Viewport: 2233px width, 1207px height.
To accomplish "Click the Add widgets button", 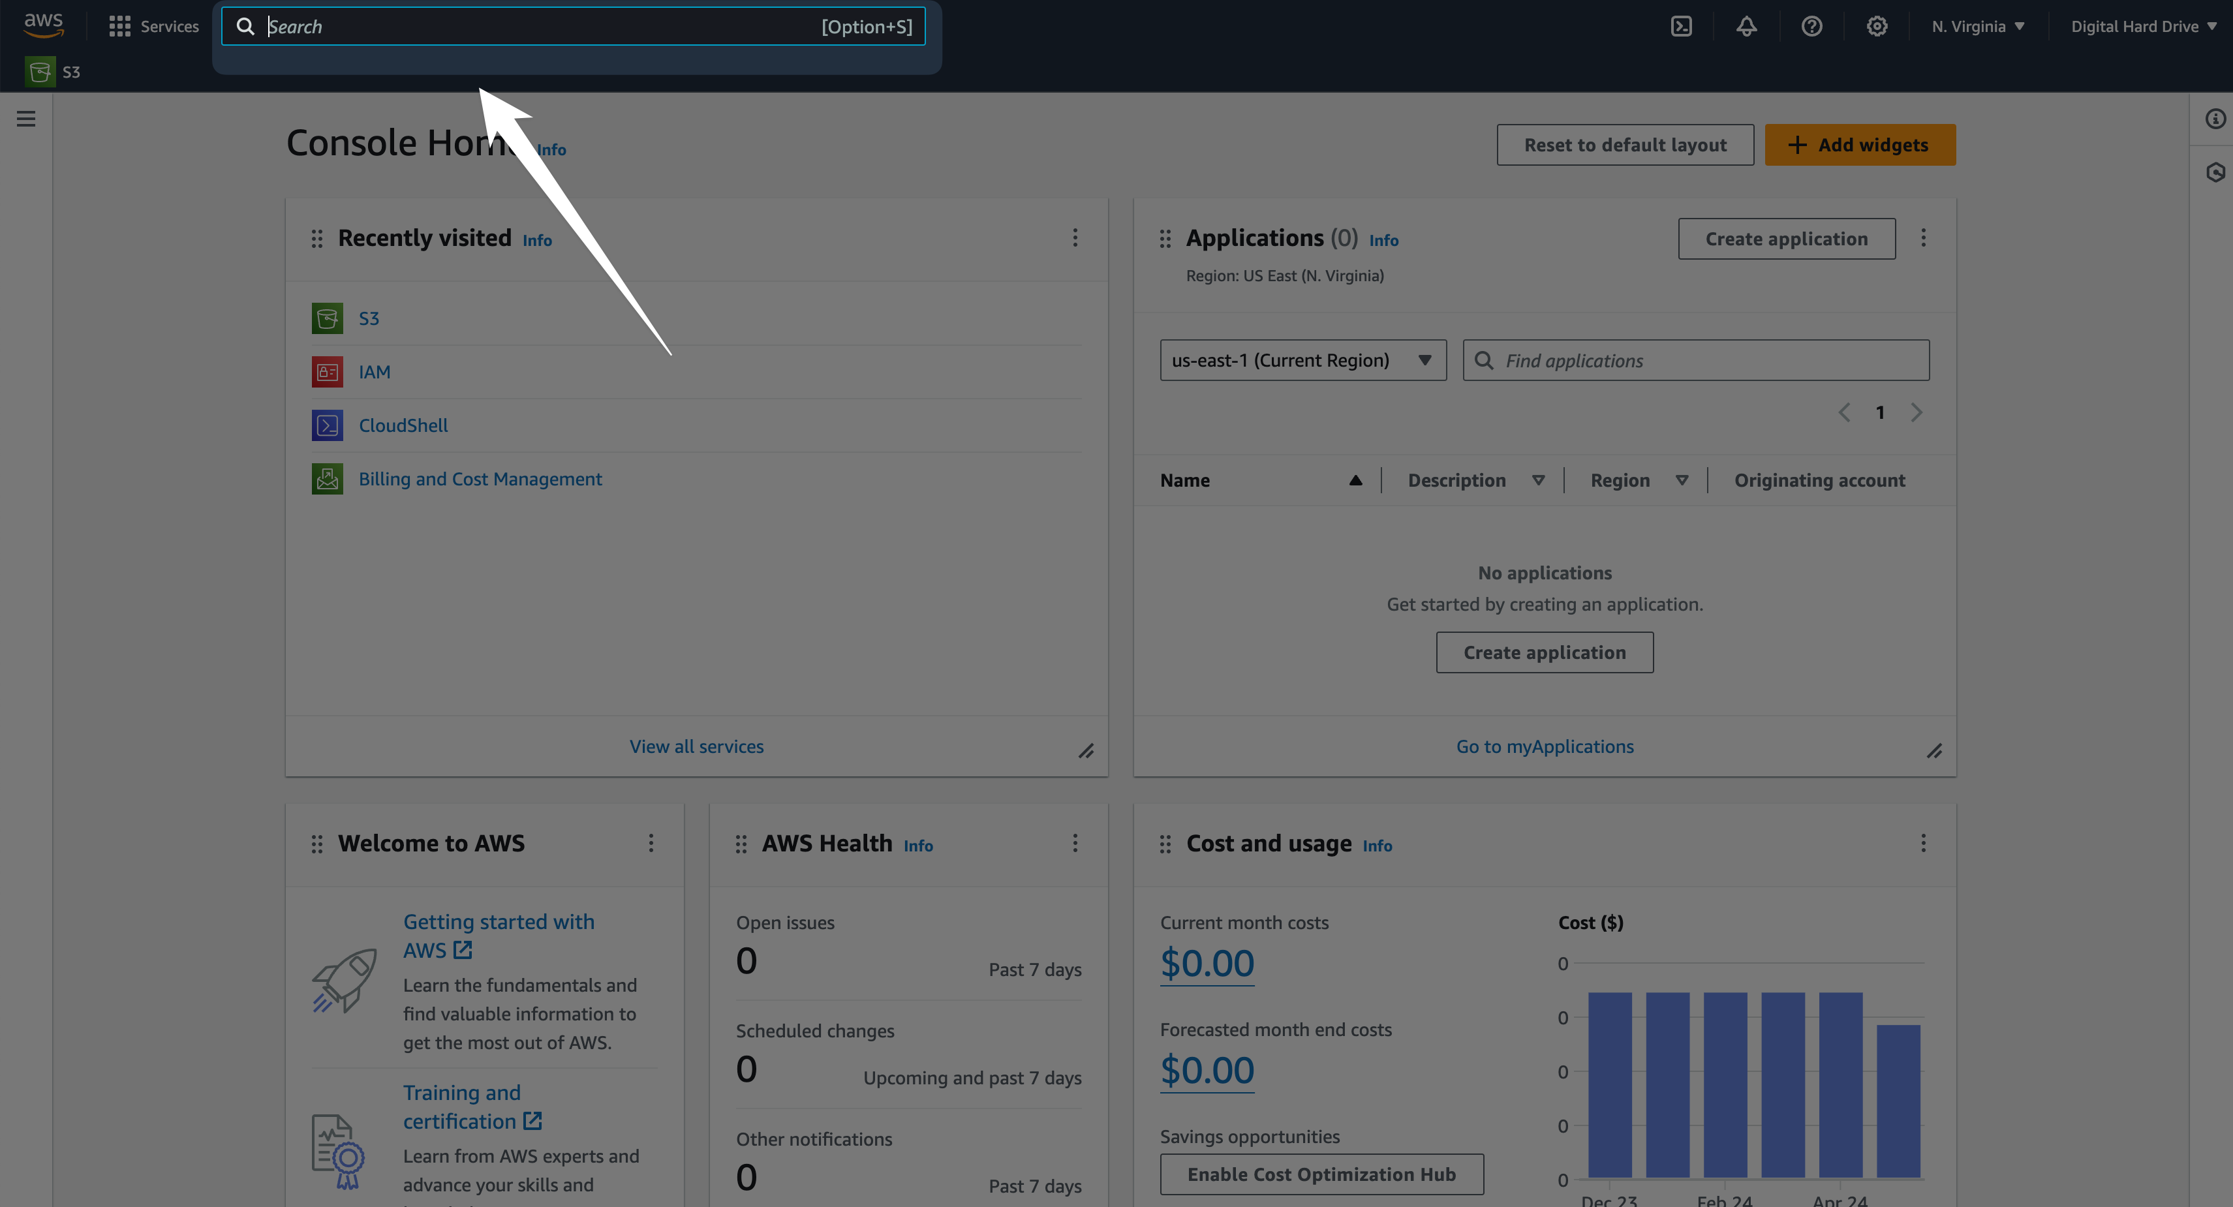I will pos(1859,145).
